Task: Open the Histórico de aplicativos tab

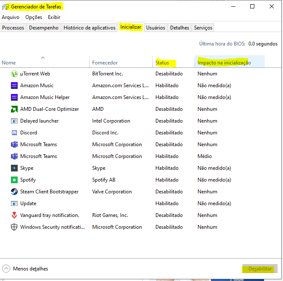Action: pyautogui.click(x=89, y=28)
